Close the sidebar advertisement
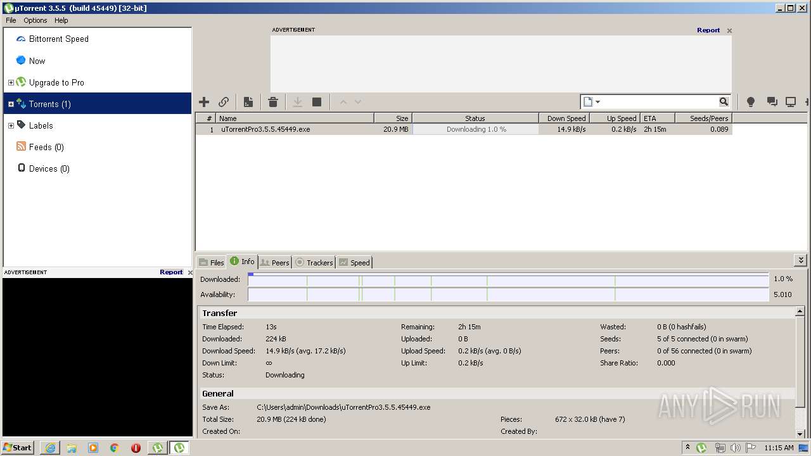This screenshot has width=811, height=456. click(x=190, y=272)
